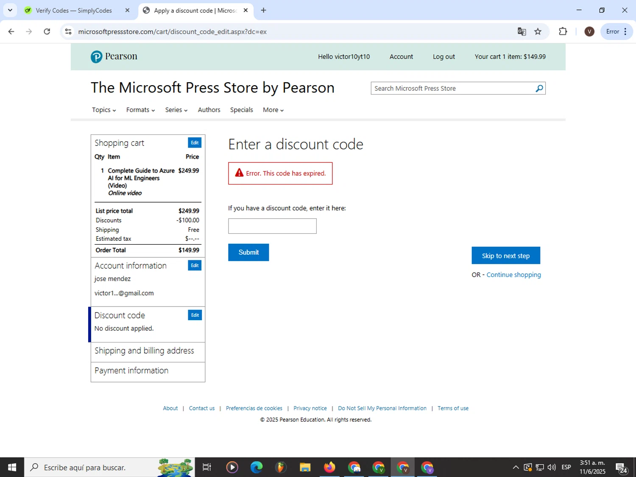Open the Authors page
The image size is (636, 477).
pos(209,110)
